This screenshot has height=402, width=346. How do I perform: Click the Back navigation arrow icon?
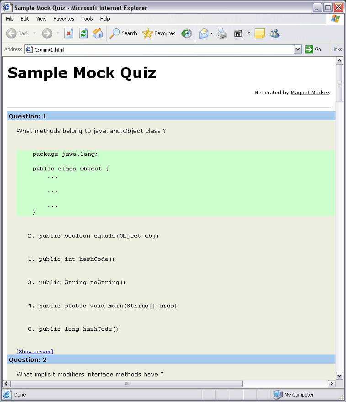(11, 33)
